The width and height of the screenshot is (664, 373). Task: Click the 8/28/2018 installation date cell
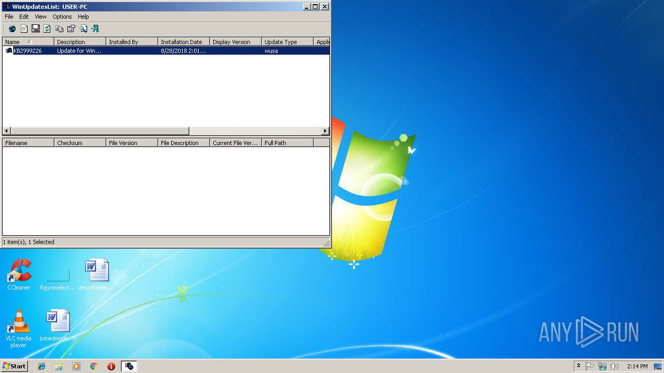[184, 51]
